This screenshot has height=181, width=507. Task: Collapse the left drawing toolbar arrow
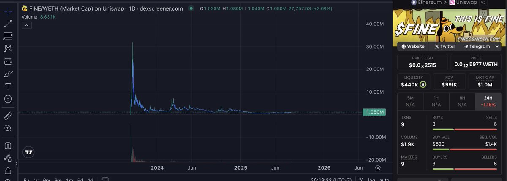click(16, 163)
